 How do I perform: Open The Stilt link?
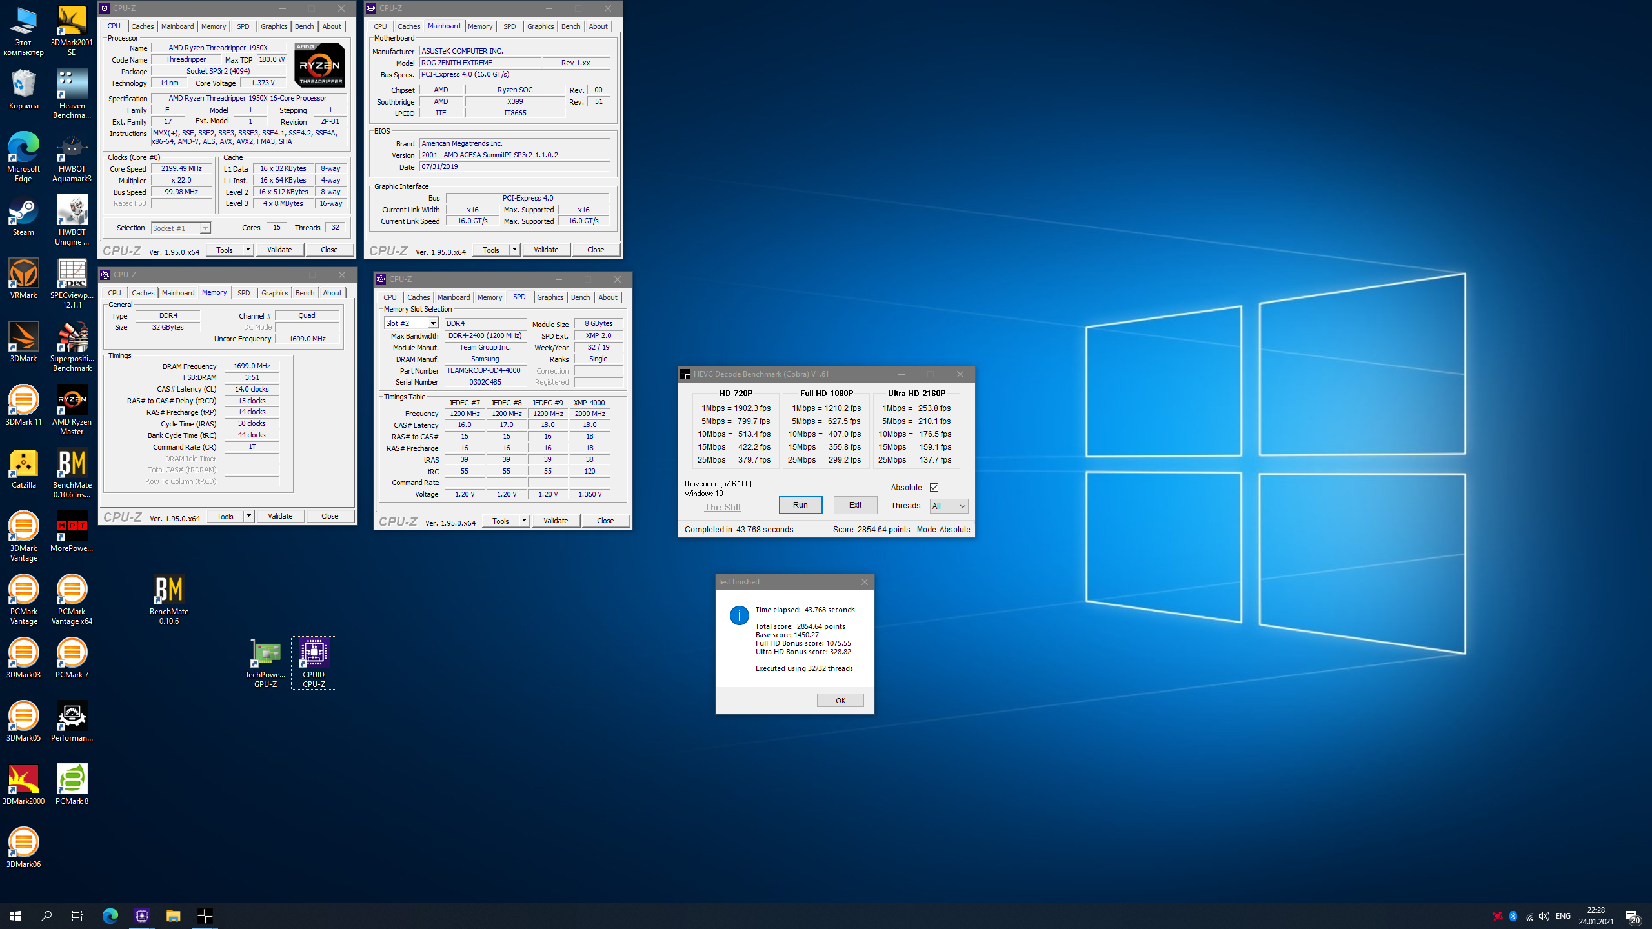pos(722,507)
